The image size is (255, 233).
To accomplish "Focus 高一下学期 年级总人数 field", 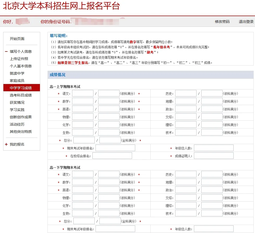I will pos(214,229).
